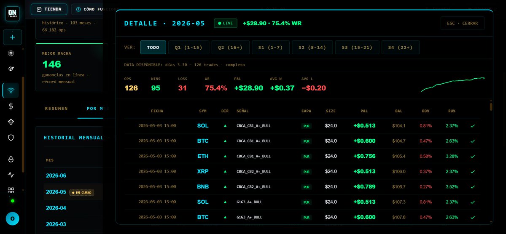Open month 2026-06 in history
The width and height of the screenshot is (506, 234).
point(56,175)
